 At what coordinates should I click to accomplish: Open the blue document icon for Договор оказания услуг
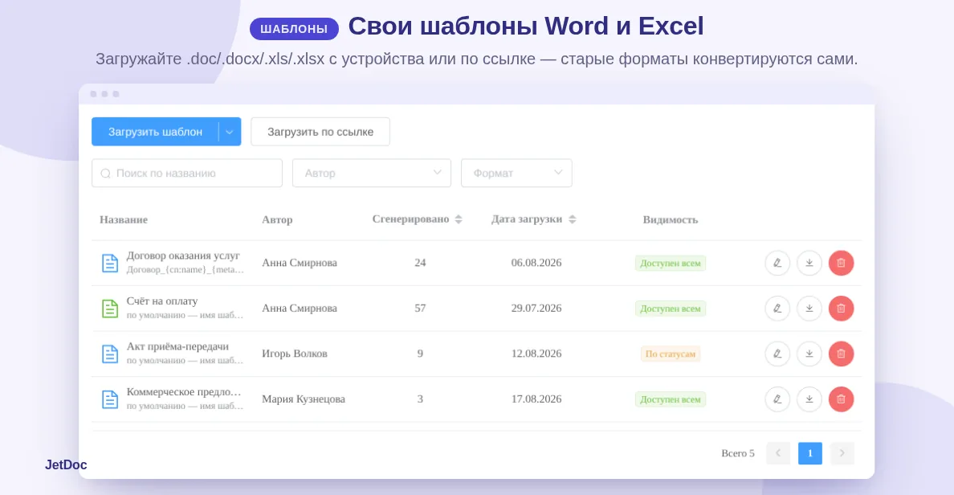(109, 263)
